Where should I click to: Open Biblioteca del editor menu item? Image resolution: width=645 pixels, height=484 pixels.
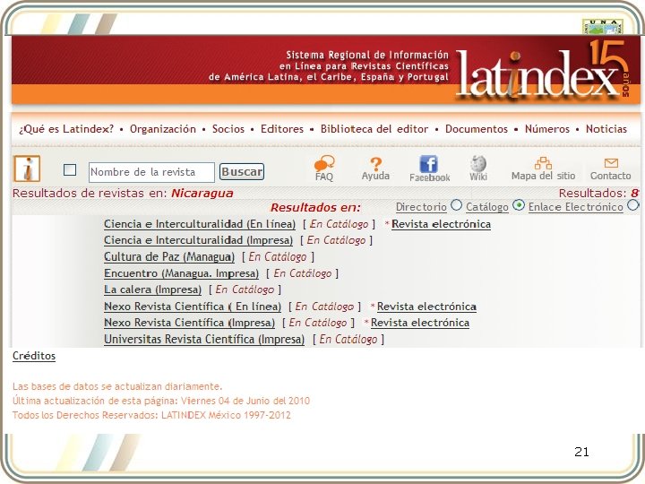click(x=374, y=129)
